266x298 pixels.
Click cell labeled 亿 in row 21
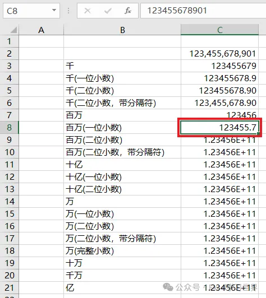point(122,288)
